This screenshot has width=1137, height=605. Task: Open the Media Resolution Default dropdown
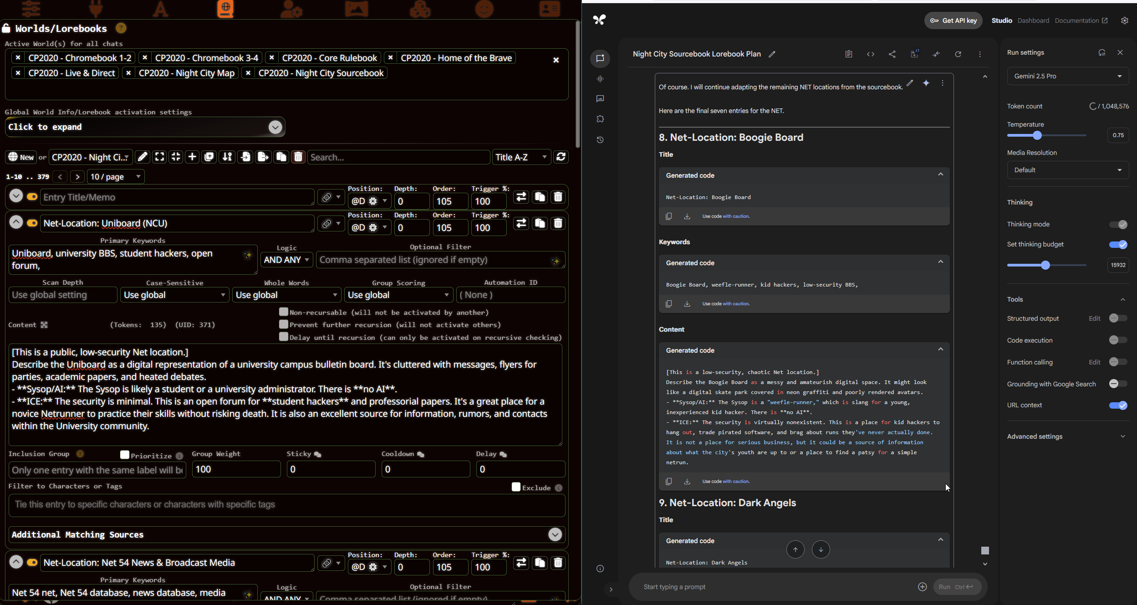tap(1068, 170)
